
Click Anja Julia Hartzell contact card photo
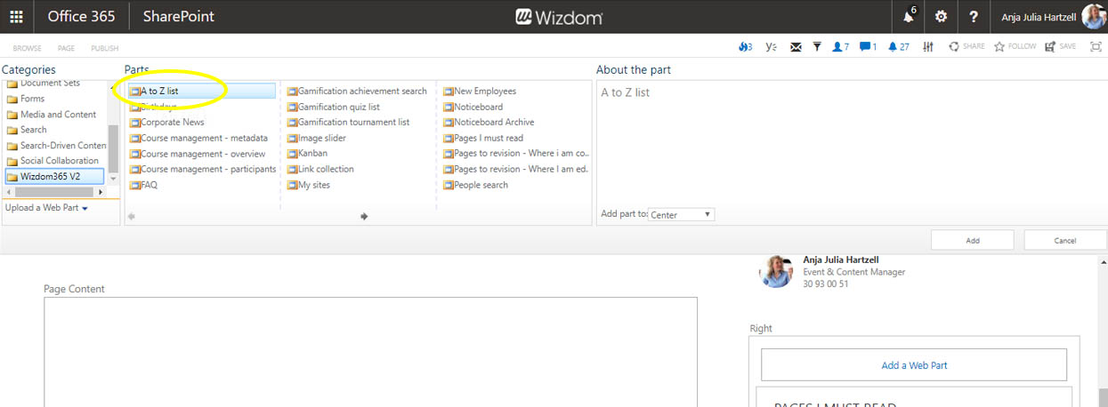(x=776, y=270)
